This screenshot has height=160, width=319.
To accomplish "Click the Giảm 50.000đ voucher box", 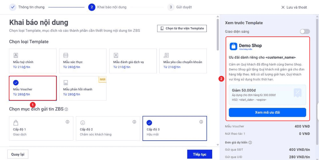I will (x=267, y=95).
